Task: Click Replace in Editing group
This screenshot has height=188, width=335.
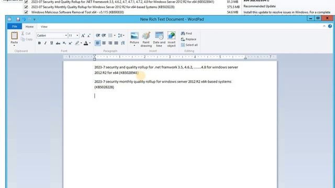Action: click(188, 39)
